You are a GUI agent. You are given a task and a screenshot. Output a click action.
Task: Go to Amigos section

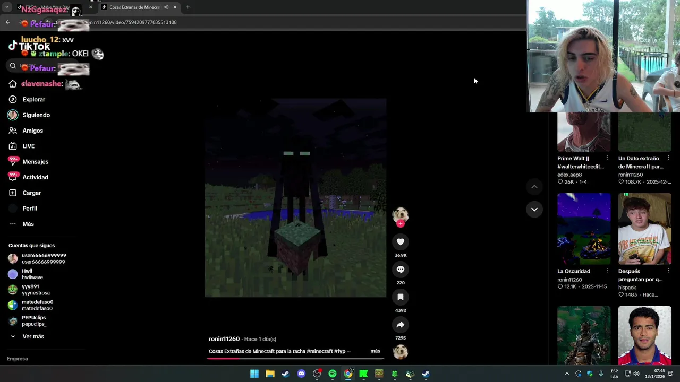pos(32,131)
